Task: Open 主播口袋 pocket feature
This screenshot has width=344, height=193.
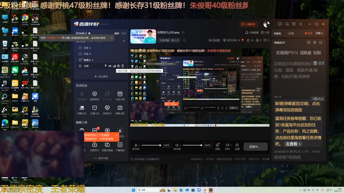Action: (95, 110)
